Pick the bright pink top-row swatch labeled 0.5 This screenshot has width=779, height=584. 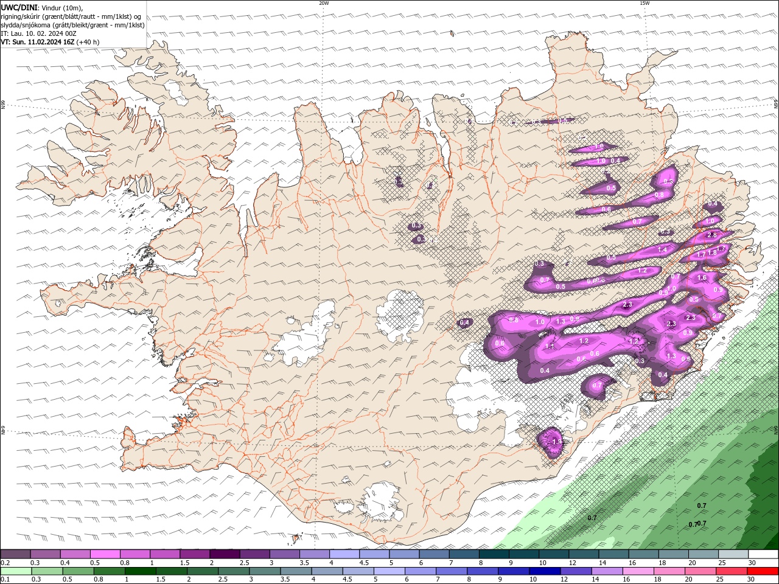(105, 554)
